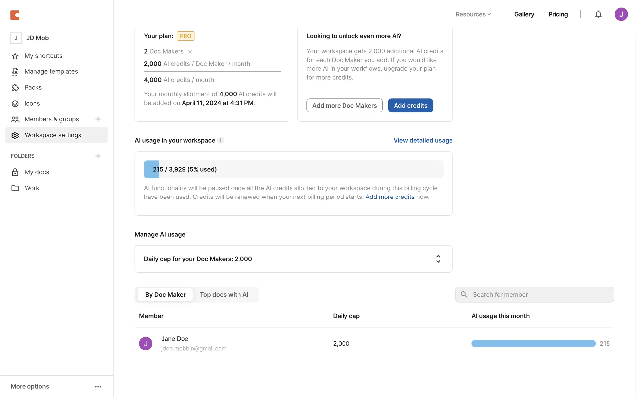This screenshot has width=636, height=397.
Task: Create a new folder with plus icon
Action: point(98,156)
